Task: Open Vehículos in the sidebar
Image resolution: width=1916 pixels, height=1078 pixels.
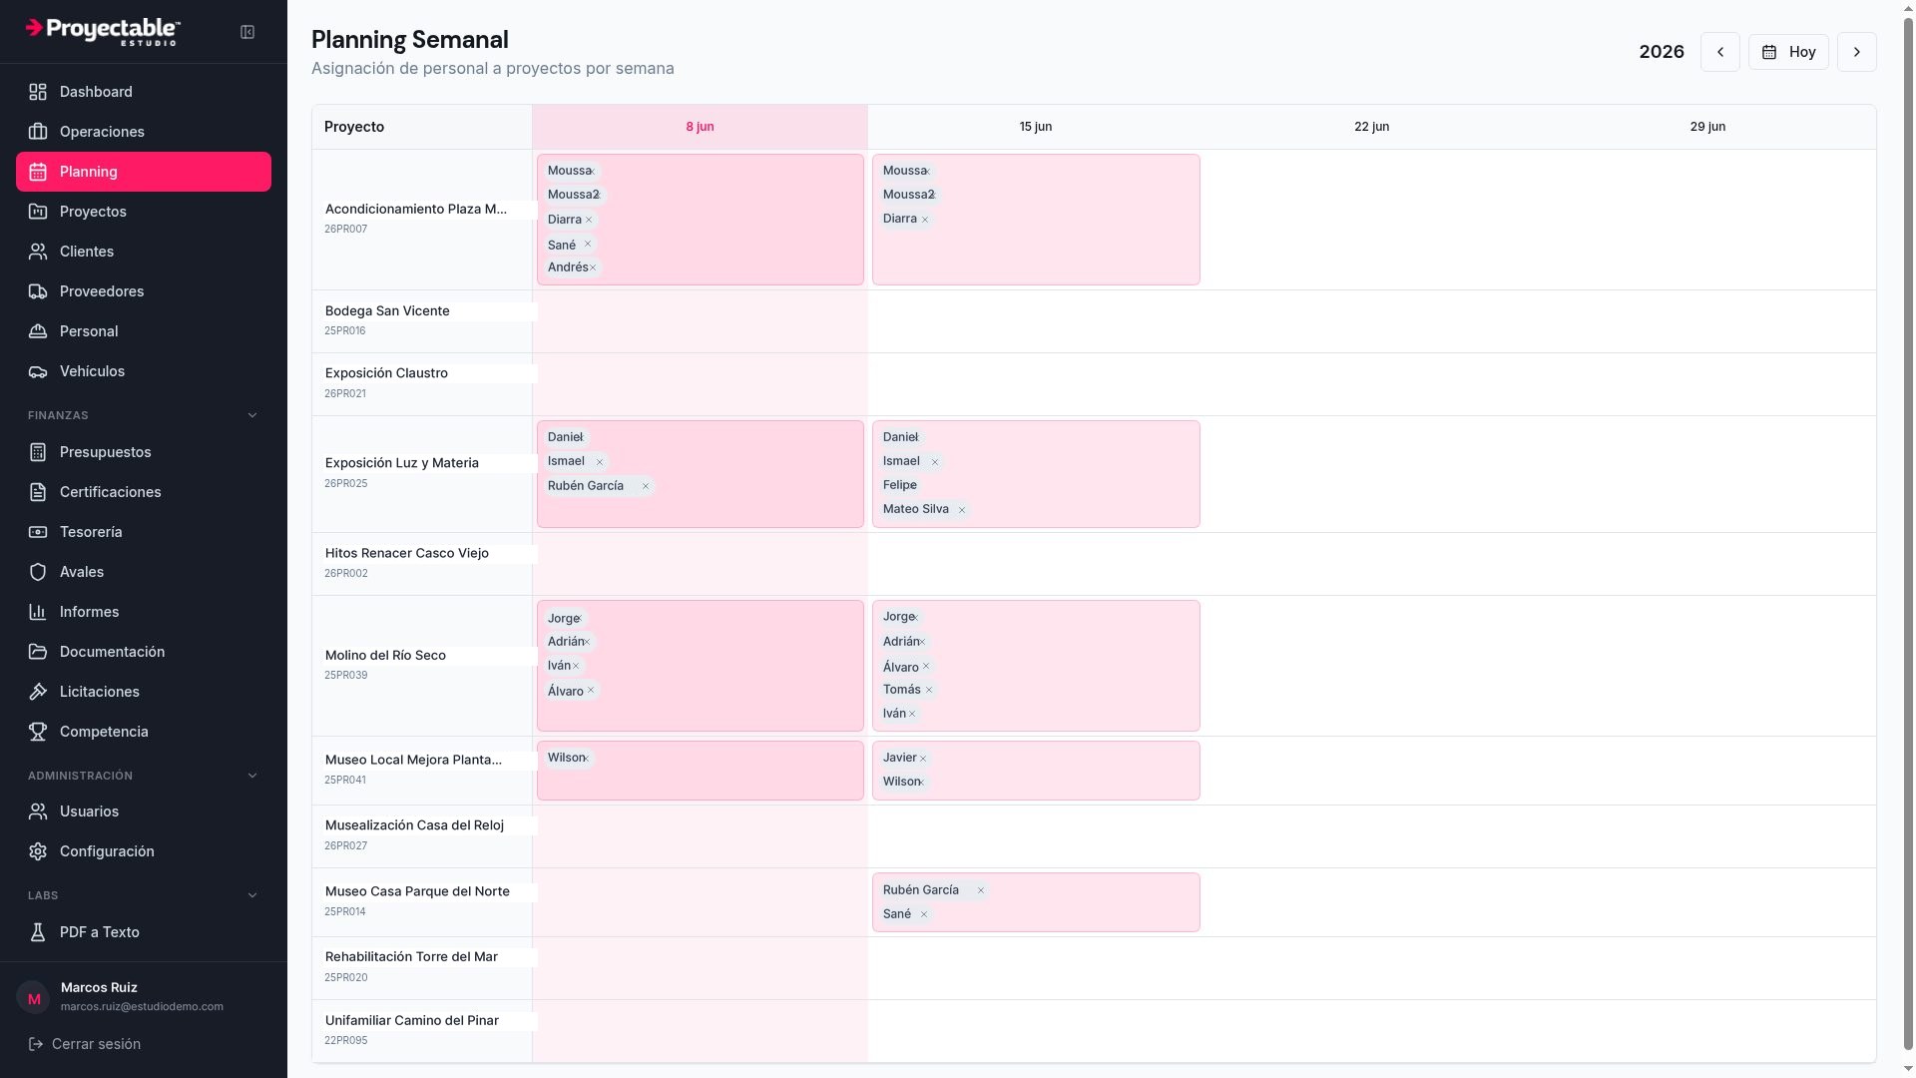Action: click(x=144, y=371)
